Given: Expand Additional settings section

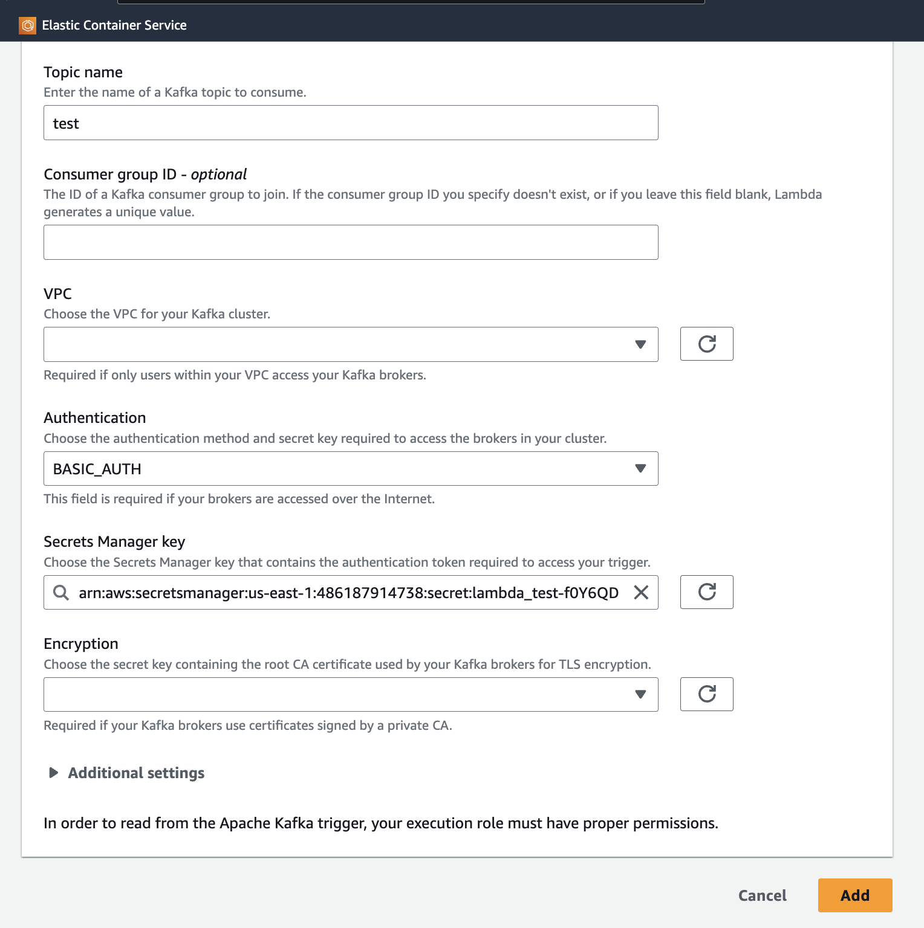Looking at the screenshot, I should [136, 773].
